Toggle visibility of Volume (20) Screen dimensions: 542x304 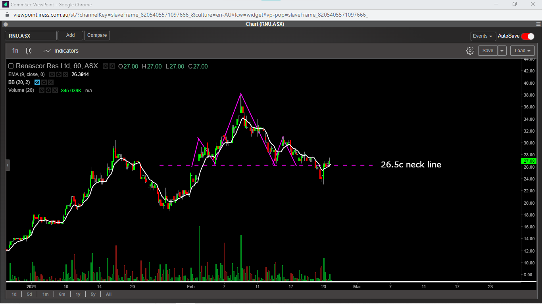42,90
